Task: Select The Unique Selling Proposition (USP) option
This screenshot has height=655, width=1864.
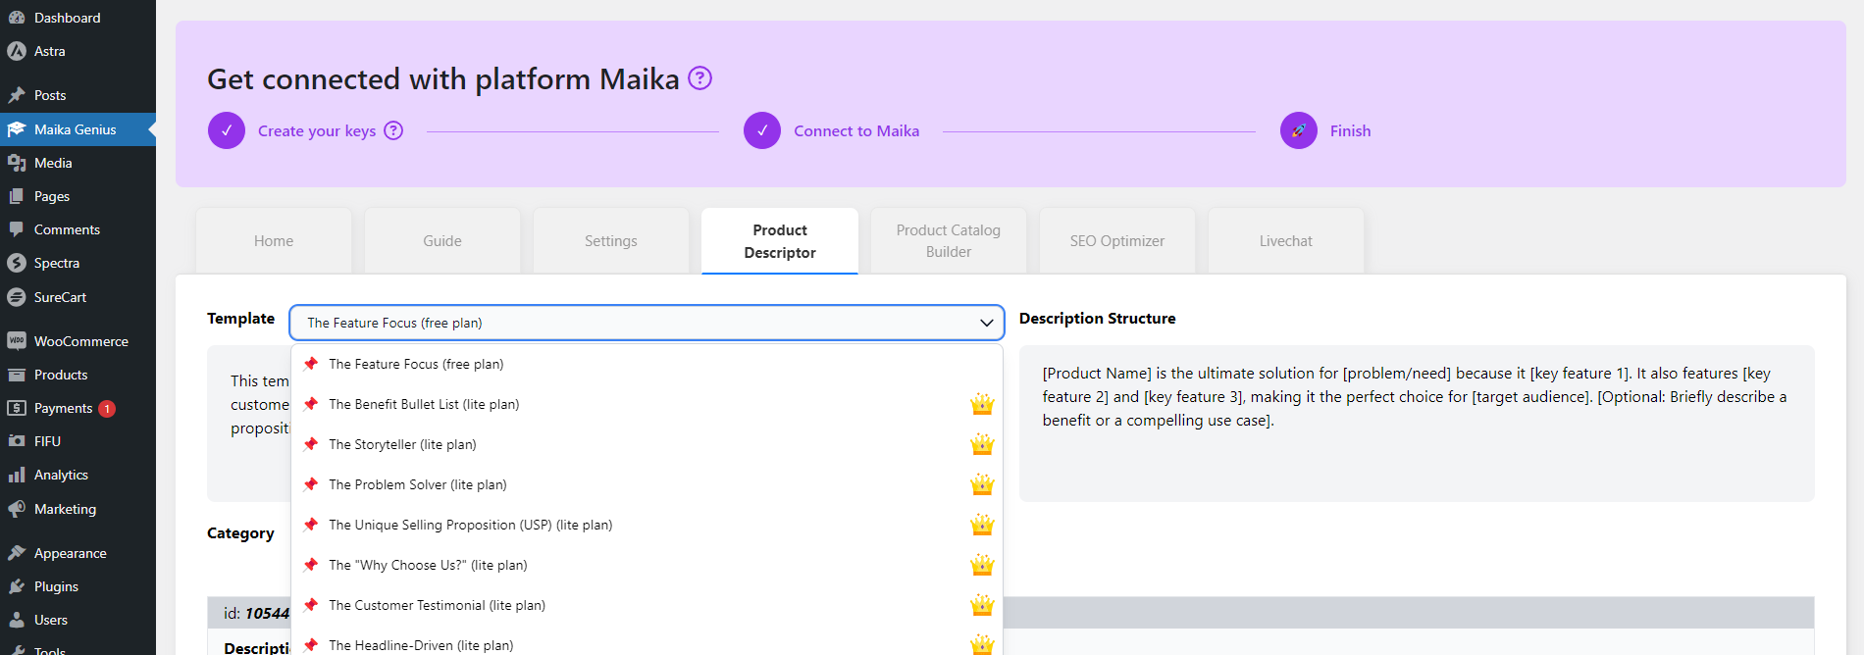Action: (x=647, y=525)
